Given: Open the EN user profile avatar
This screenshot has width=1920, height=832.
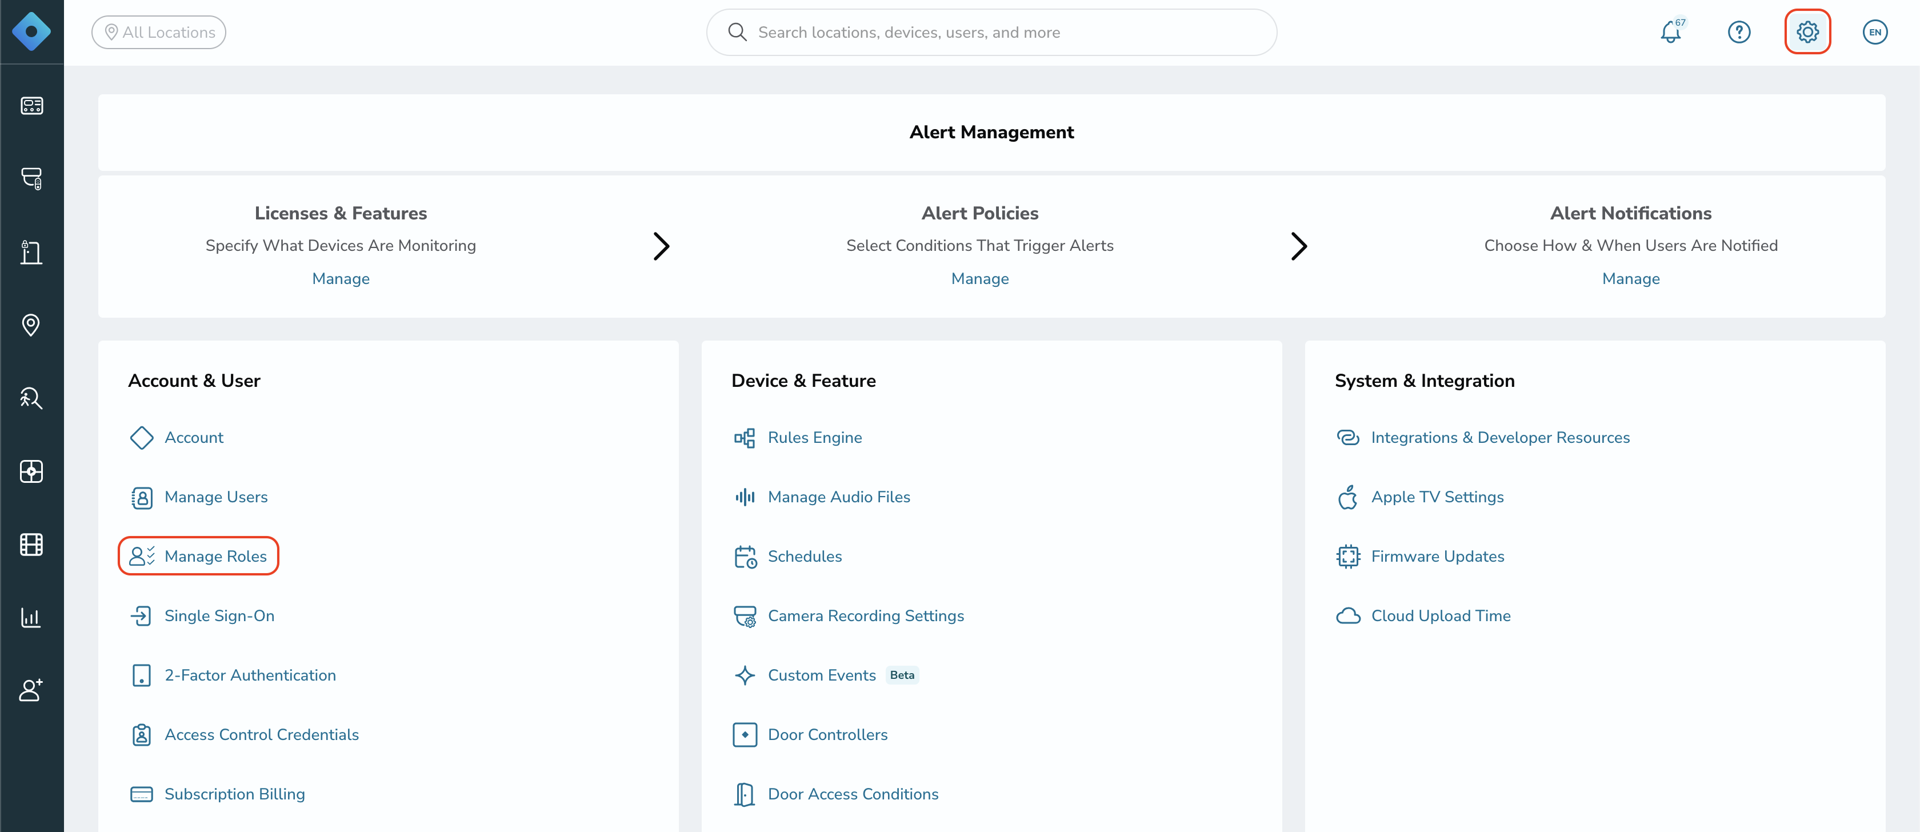Looking at the screenshot, I should (1875, 32).
